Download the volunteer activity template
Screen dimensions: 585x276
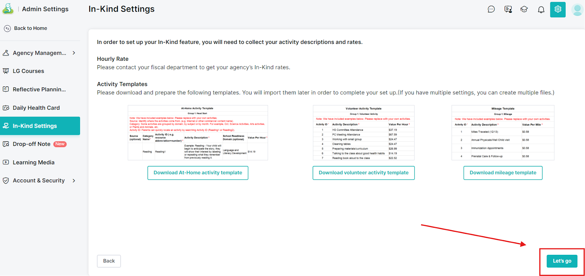(363, 173)
